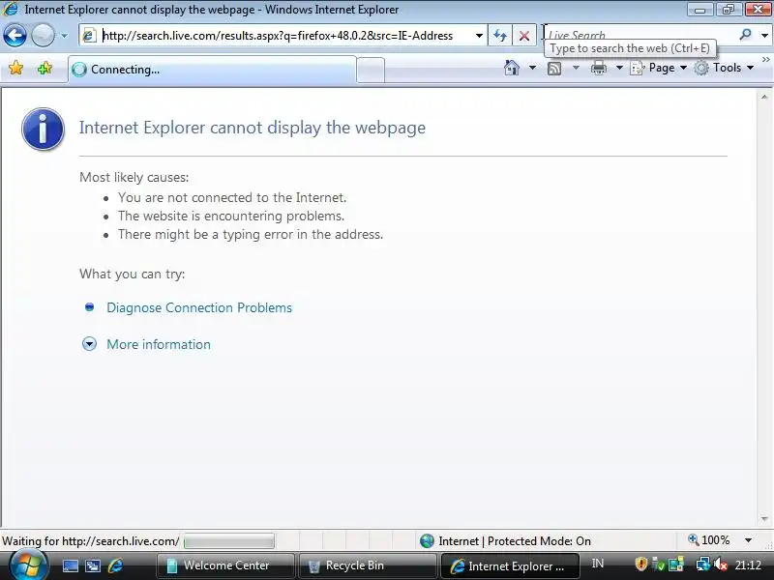Click the 'More information' link text
The height and width of the screenshot is (580, 774).
click(x=159, y=344)
